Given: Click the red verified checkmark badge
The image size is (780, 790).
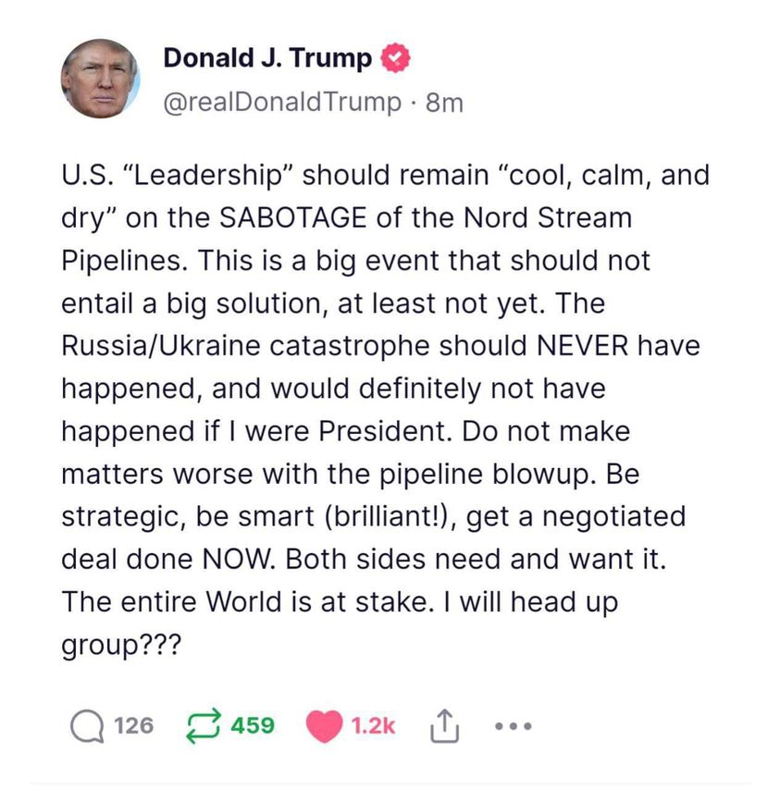Looking at the screenshot, I should [395, 57].
